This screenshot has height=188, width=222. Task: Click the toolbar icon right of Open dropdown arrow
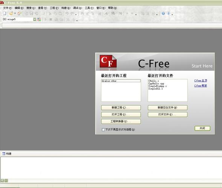19,14
